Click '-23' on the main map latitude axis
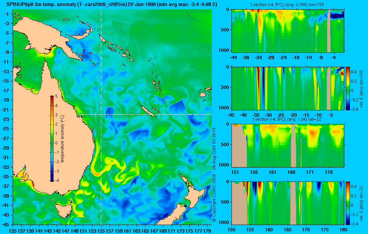368x234 pixels. point(5,119)
